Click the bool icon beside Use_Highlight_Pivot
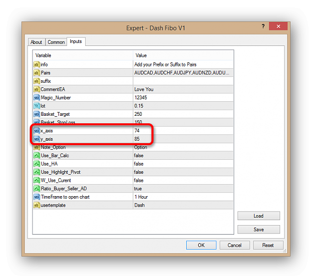Viewport: 312px width, 278px height. 36,172
